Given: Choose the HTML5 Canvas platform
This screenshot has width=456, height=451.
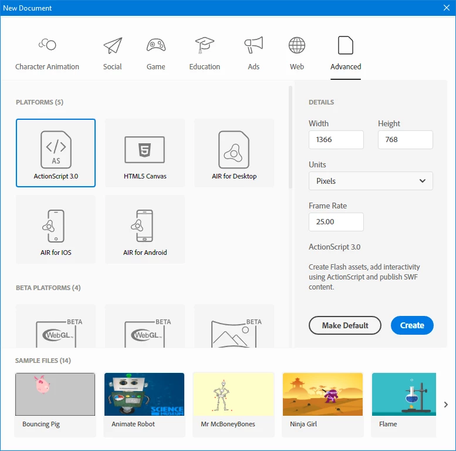Looking at the screenshot, I should [x=145, y=153].
